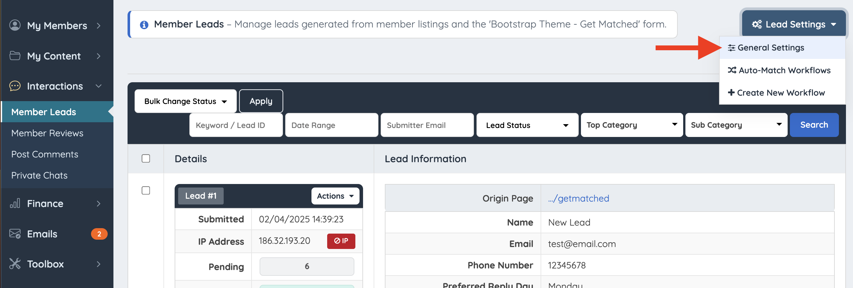This screenshot has width=853, height=288.
Task: Open the Lead Status filter dropdown
Action: point(527,125)
